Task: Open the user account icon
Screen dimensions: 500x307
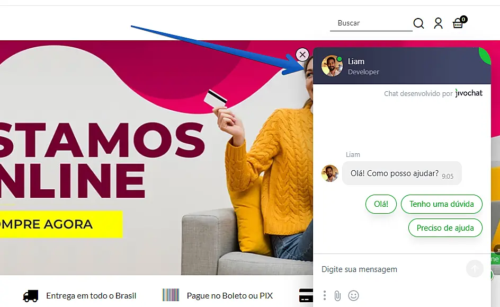Action: pos(438,23)
